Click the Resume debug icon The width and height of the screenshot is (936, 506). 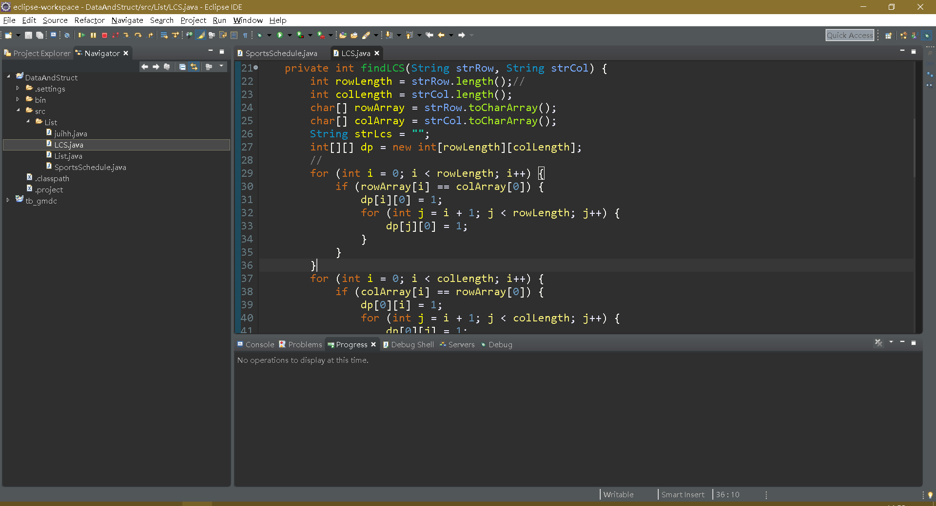tap(81, 35)
